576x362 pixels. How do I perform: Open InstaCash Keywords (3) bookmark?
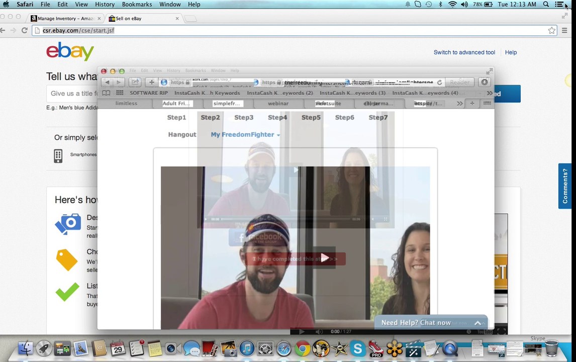(x=353, y=93)
